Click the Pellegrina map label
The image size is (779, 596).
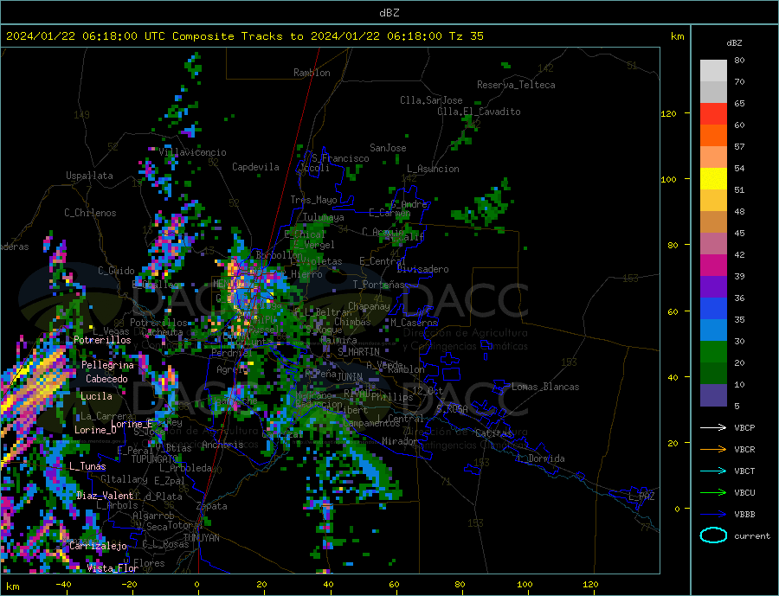point(108,365)
